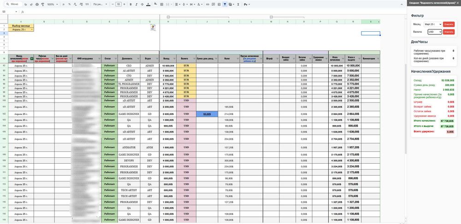Click the font size field showing 10
The height and width of the screenshot is (224, 461).
point(118,5)
